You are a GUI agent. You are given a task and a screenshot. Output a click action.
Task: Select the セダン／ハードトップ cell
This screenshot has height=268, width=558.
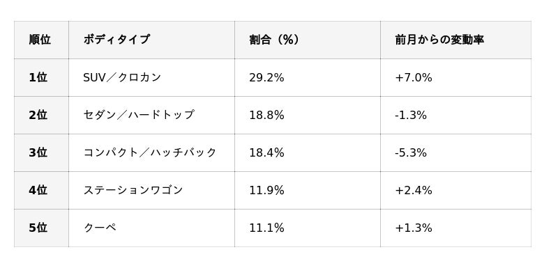coord(151,115)
